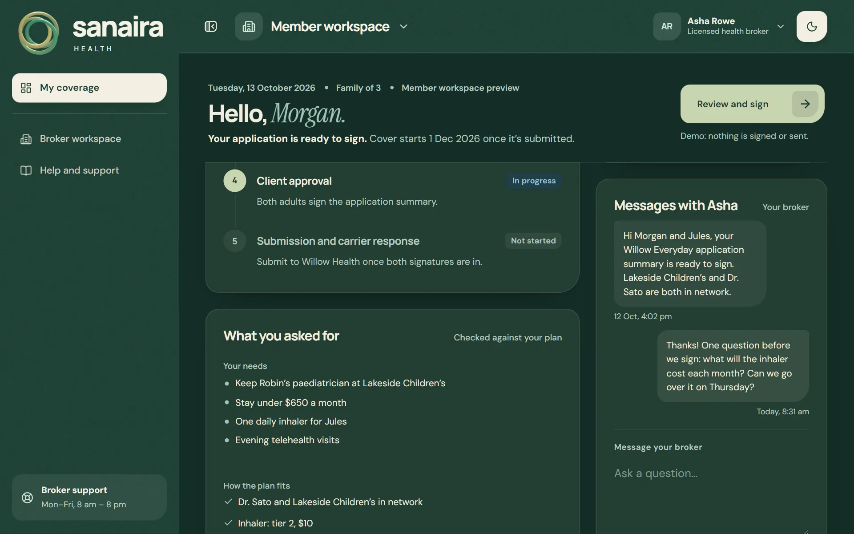
Task: Click the 12 Oct, 4:02 pm timestamp
Action: coord(643,316)
